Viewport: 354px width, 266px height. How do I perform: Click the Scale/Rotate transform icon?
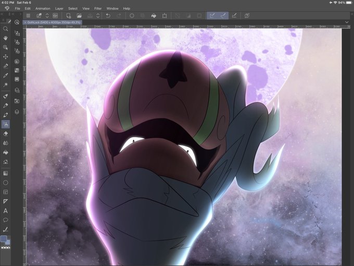[x=165, y=16]
